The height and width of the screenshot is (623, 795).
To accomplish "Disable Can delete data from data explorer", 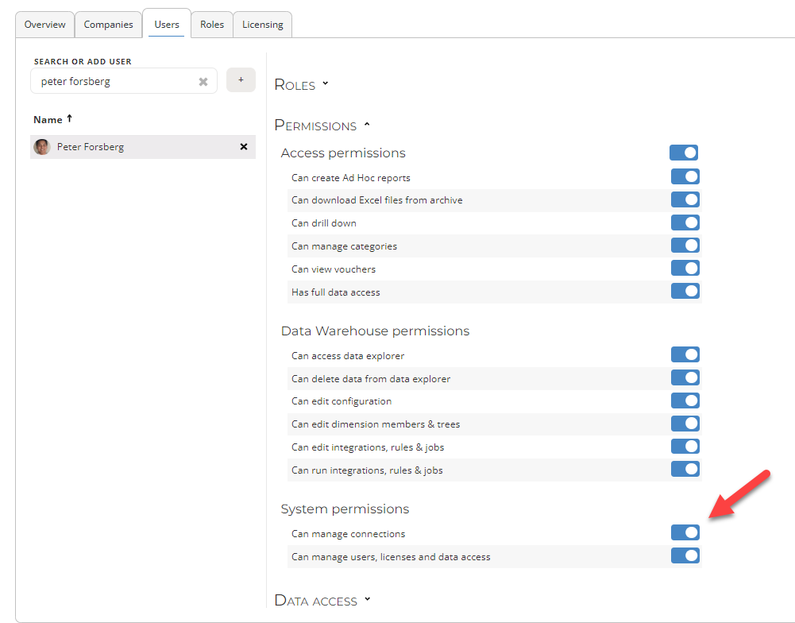I will pos(685,378).
